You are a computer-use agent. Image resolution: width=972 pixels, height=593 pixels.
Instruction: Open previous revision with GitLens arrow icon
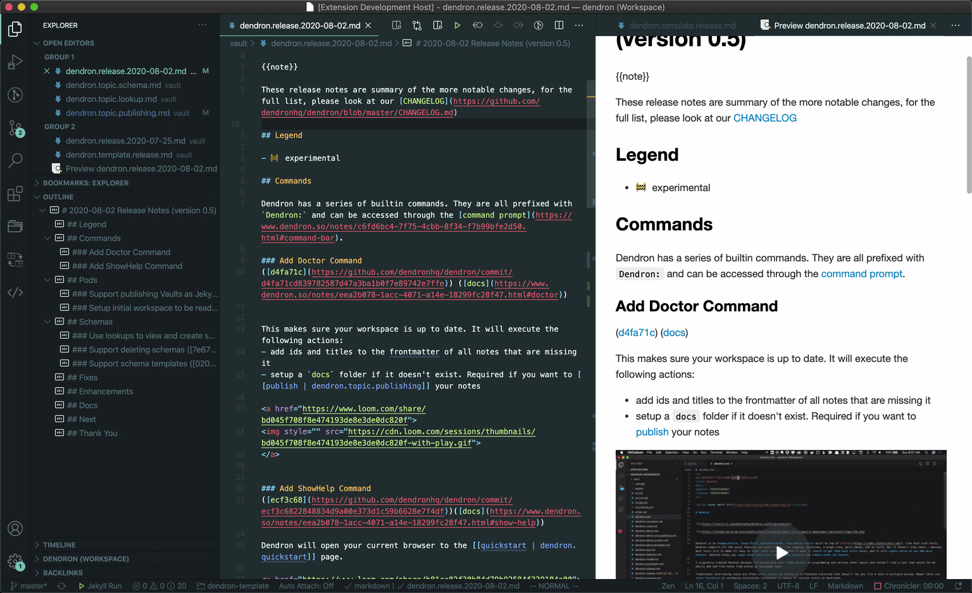[477, 25]
